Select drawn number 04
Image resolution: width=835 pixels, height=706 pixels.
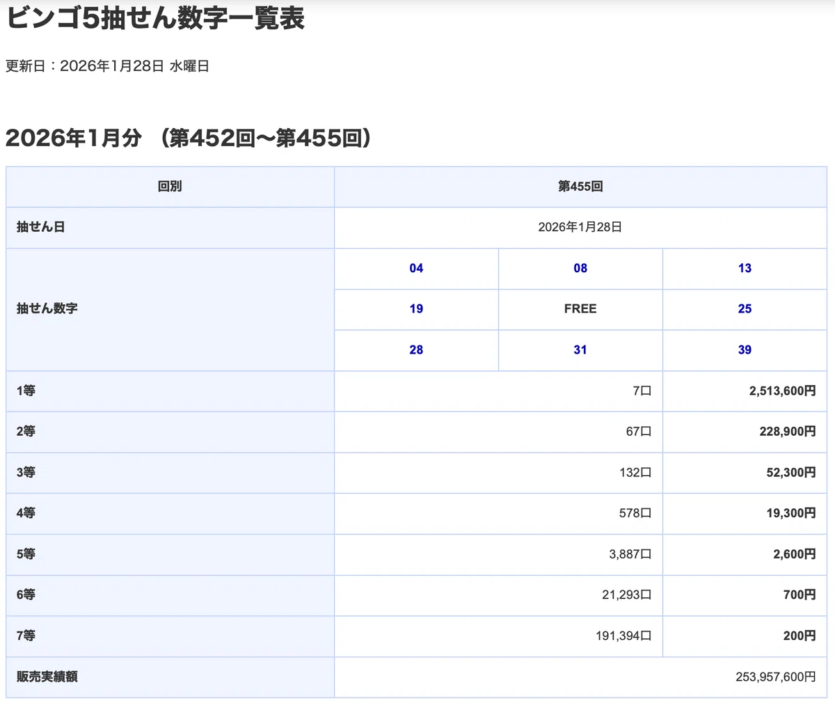pos(416,268)
